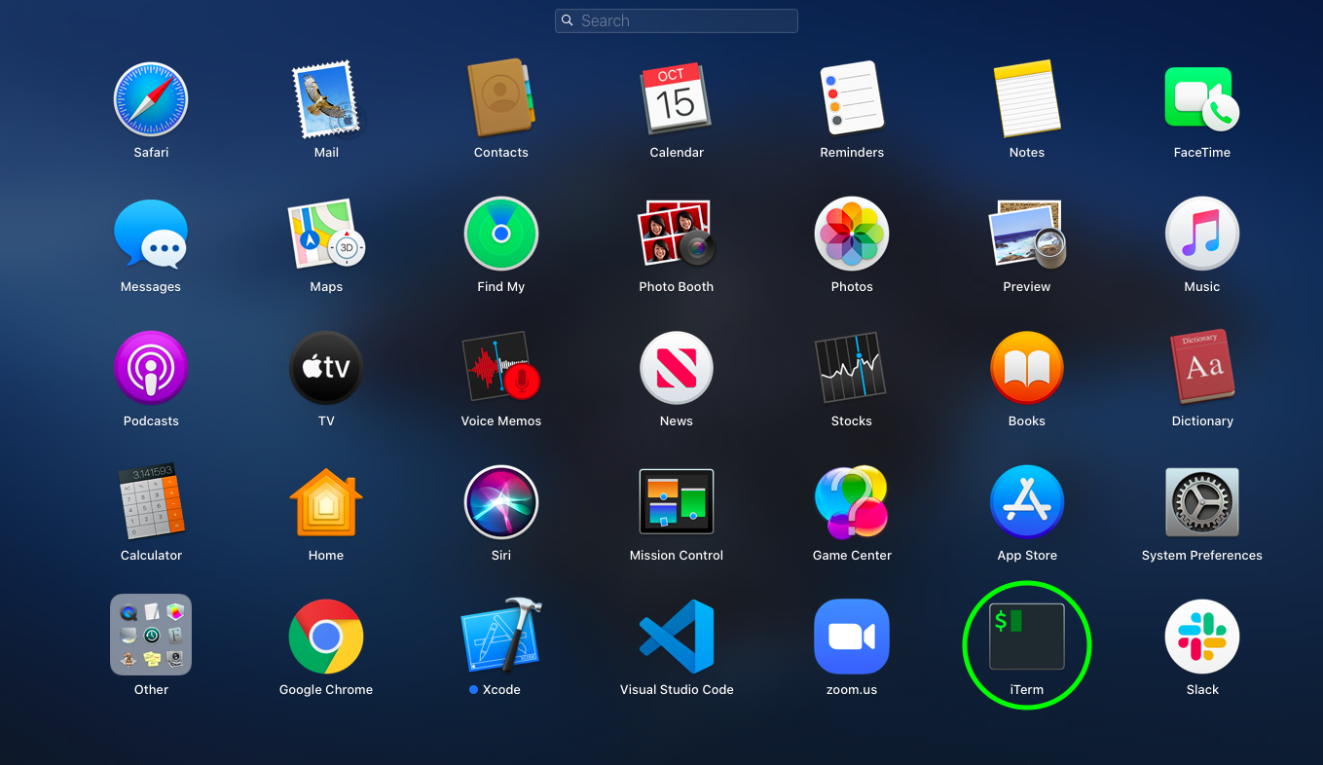Launch Podcasts
The height and width of the screenshot is (765, 1323).
pyautogui.click(x=151, y=368)
